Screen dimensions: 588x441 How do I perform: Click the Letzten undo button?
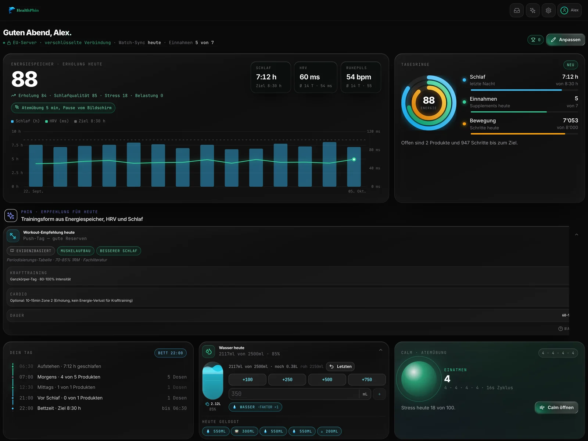(x=340, y=366)
